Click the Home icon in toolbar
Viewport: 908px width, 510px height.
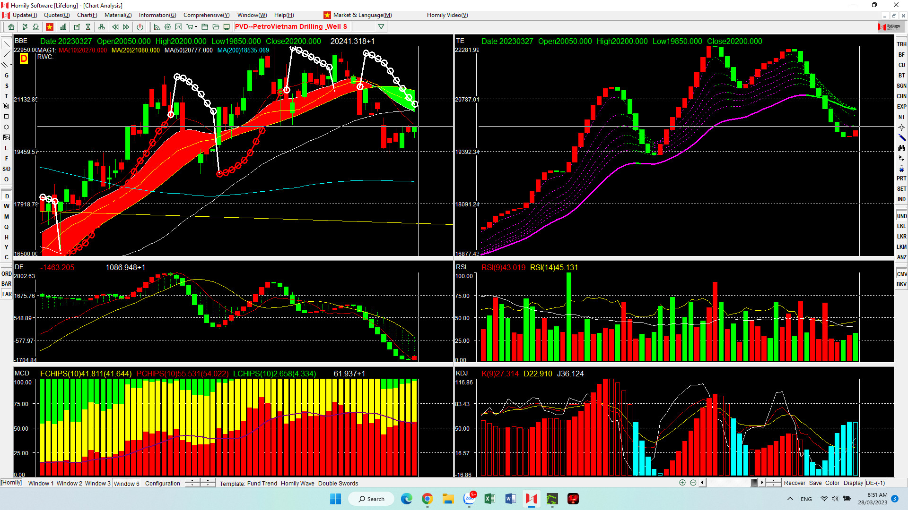[11, 27]
